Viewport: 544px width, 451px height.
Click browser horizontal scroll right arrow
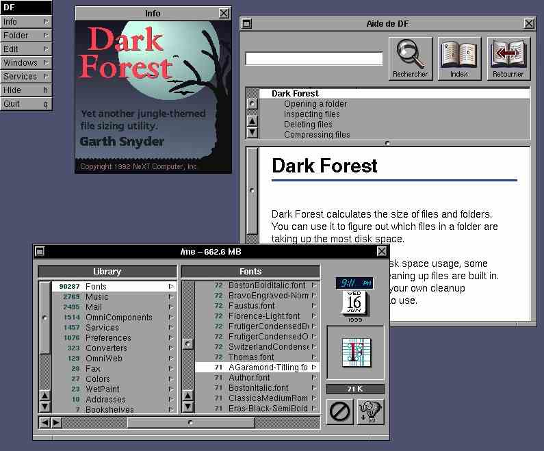56,422
